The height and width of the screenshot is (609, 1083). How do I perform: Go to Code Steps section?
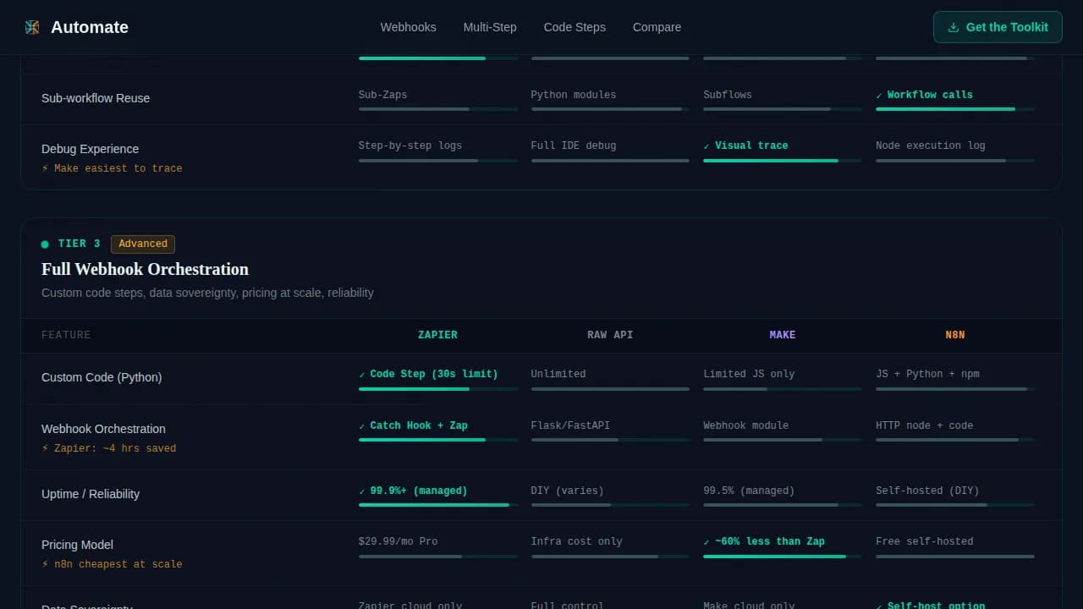[x=574, y=27]
